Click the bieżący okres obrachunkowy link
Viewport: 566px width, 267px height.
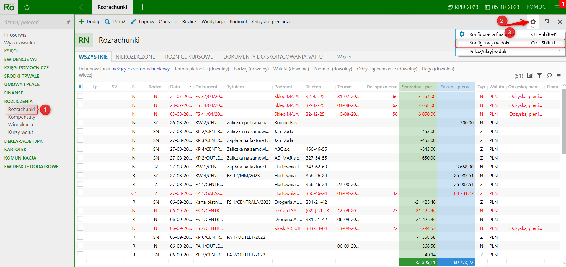point(140,69)
